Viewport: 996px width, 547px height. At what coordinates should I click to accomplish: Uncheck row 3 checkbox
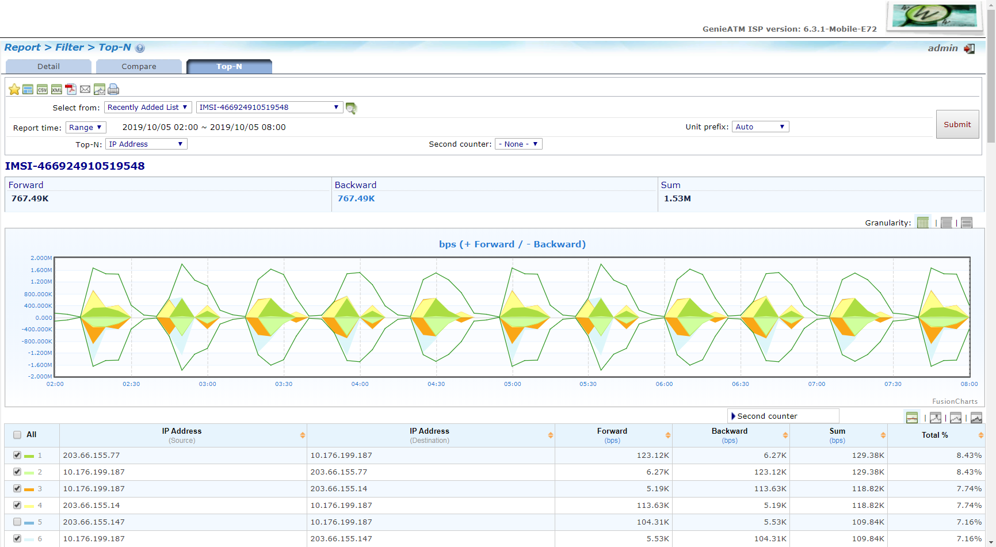17,488
